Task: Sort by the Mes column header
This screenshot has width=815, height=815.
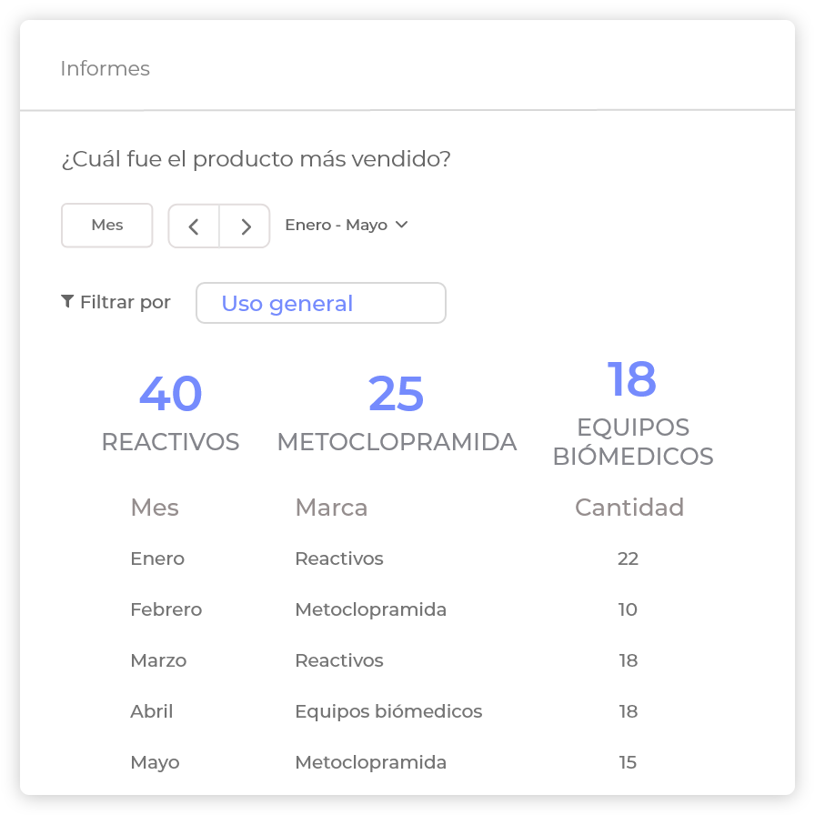Action: (155, 508)
